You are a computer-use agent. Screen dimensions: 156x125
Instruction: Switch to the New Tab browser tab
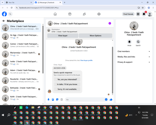[x=19, y=2]
